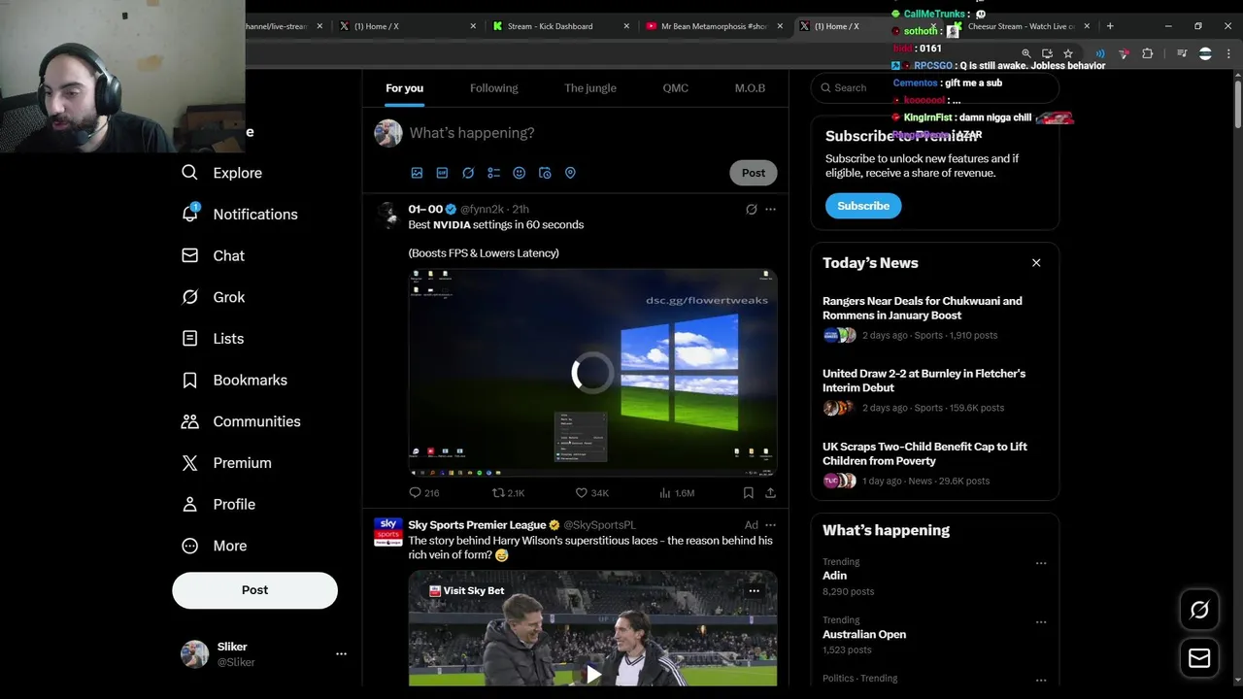
Task: Open the emoji picker in the composer
Action: click(519, 173)
